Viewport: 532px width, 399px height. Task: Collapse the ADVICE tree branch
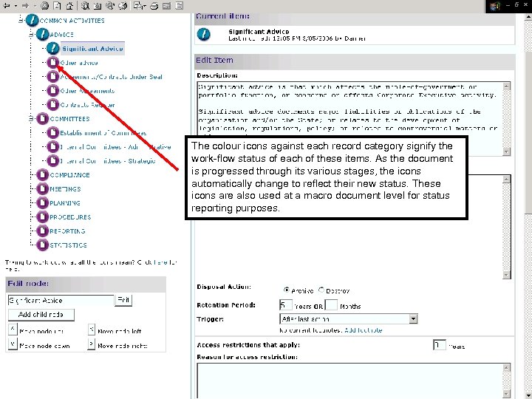click(31, 34)
